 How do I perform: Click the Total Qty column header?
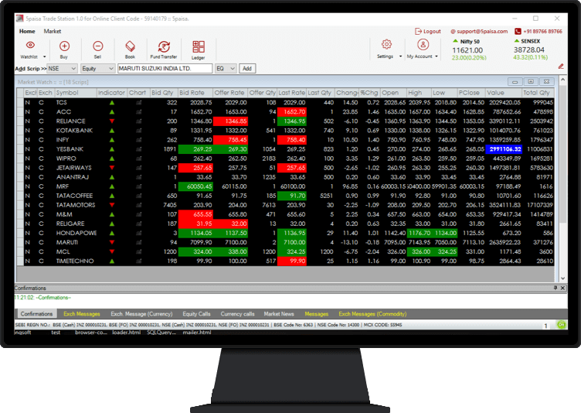coord(538,93)
